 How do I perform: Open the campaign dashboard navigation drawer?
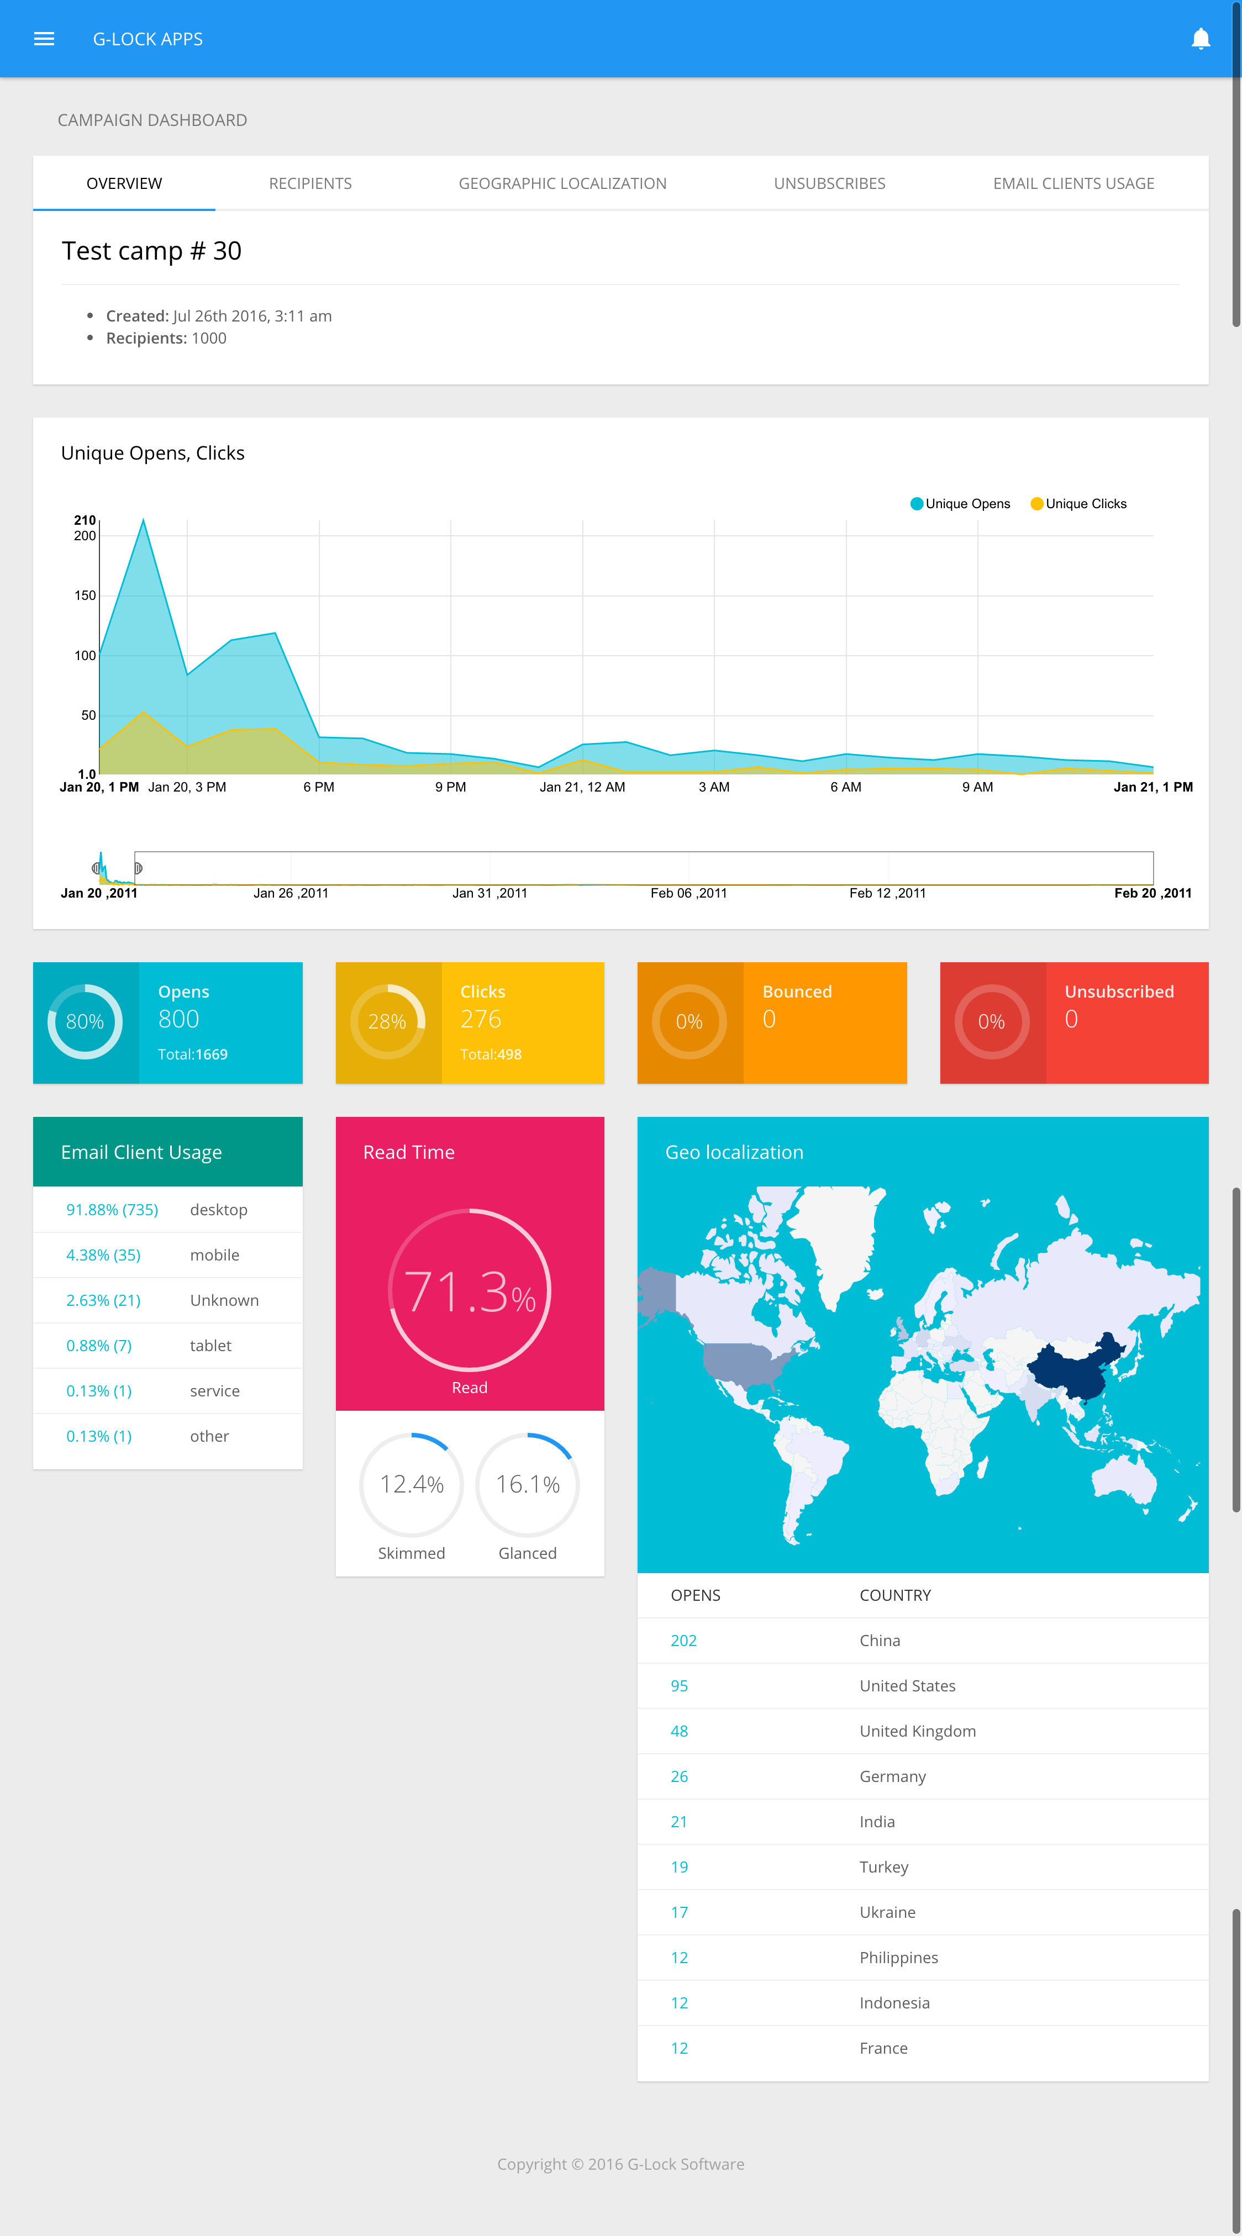[x=44, y=38]
